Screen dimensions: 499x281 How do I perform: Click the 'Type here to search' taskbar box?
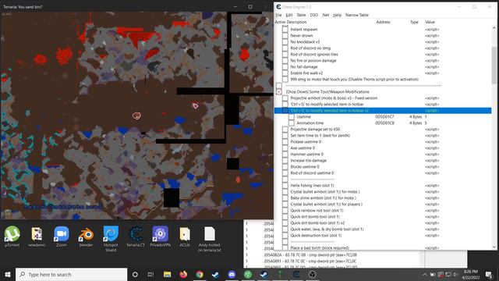[x=71, y=274]
